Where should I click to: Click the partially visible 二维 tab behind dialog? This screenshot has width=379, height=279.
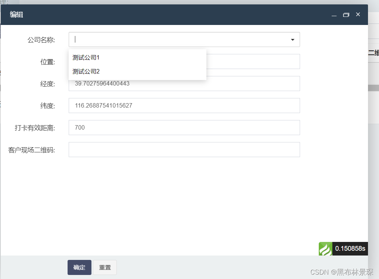tap(375, 52)
